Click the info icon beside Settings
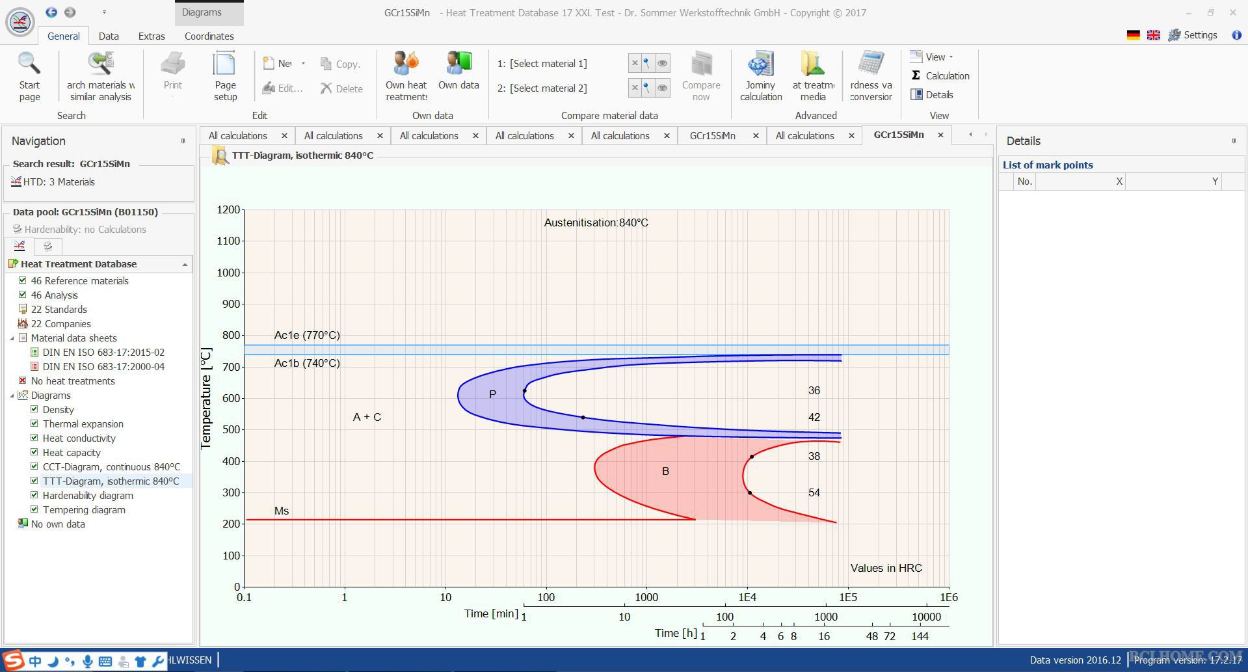 coord(1236,35)
